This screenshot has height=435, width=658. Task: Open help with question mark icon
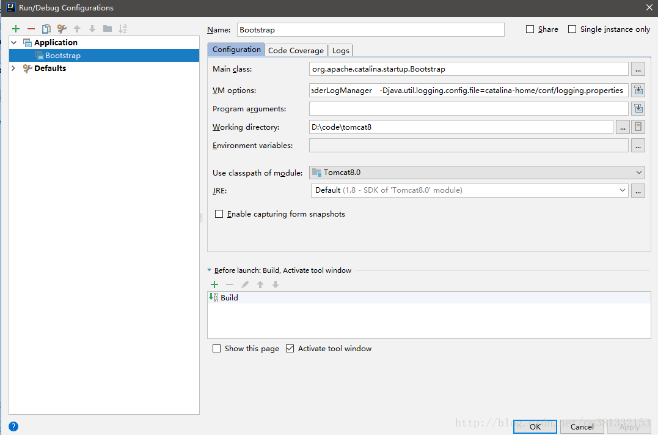13,426
